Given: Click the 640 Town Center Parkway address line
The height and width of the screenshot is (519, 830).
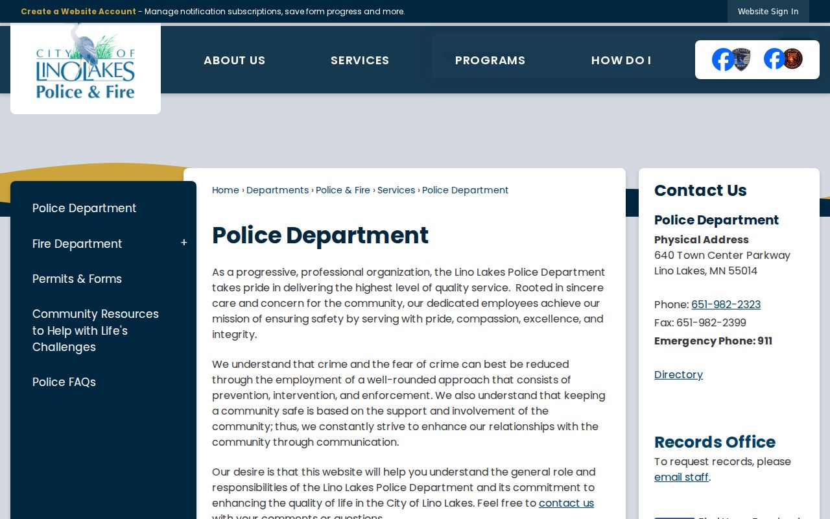Looking at the screenshot, I should click(722, 255).
